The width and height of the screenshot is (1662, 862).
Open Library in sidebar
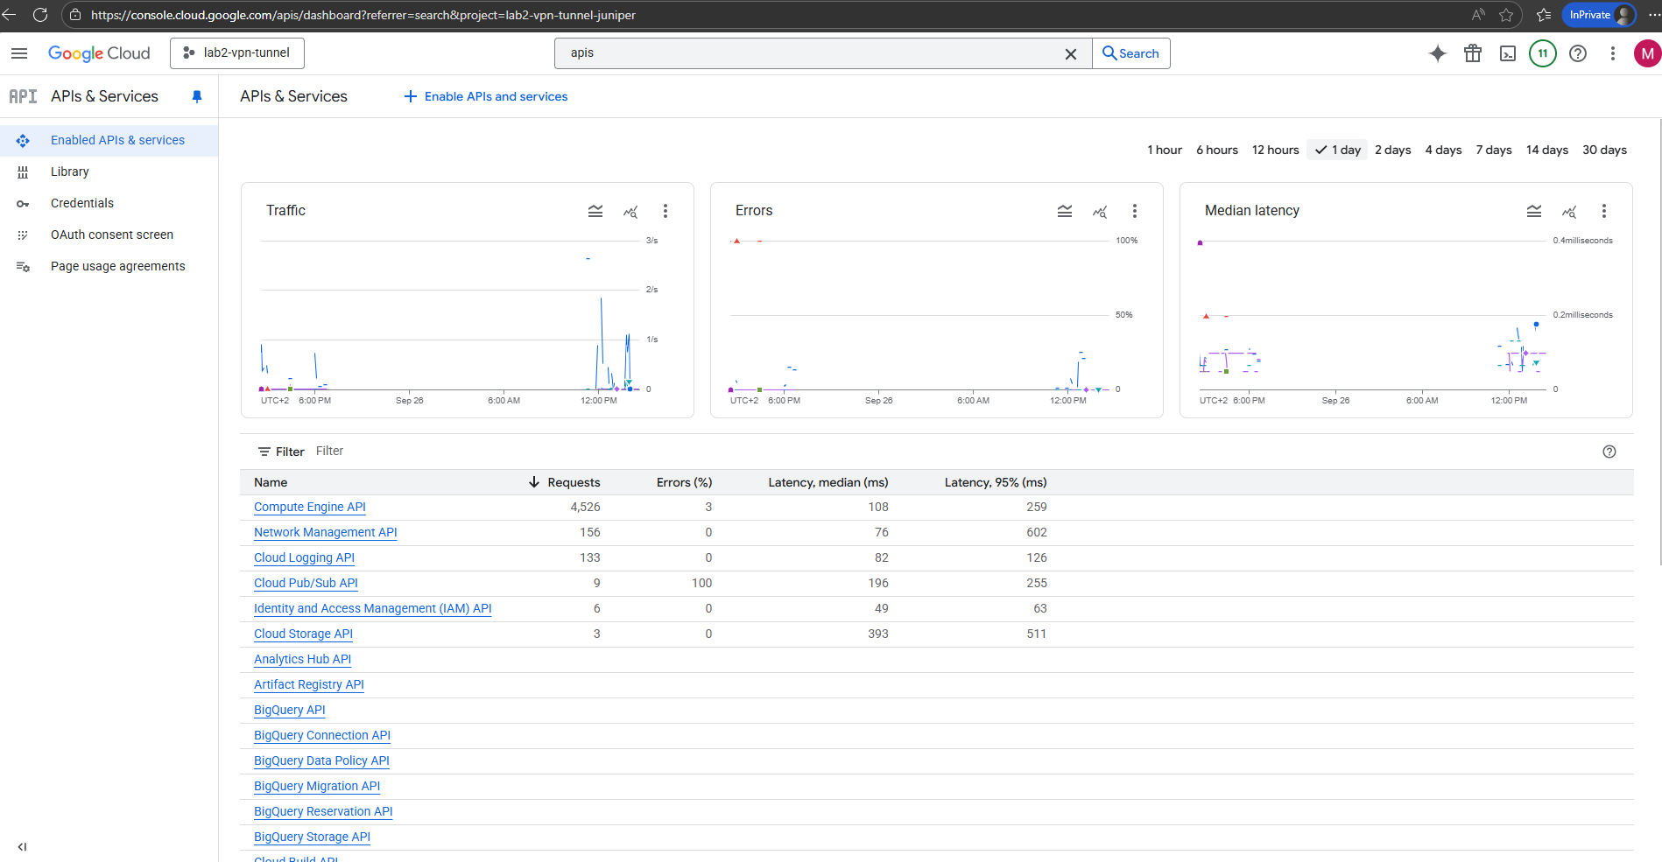click(109, 172)
